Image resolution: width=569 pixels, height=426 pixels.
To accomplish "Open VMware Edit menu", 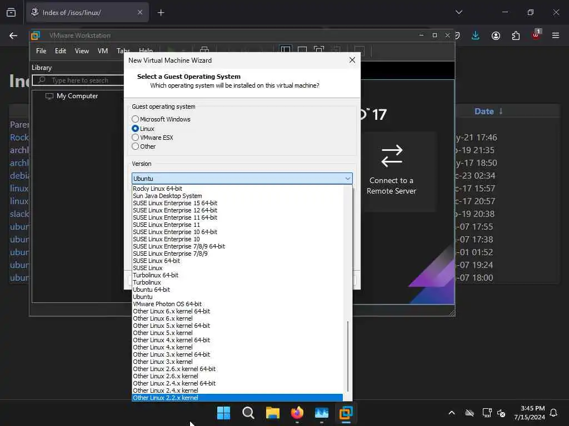I will pos(60,51).
